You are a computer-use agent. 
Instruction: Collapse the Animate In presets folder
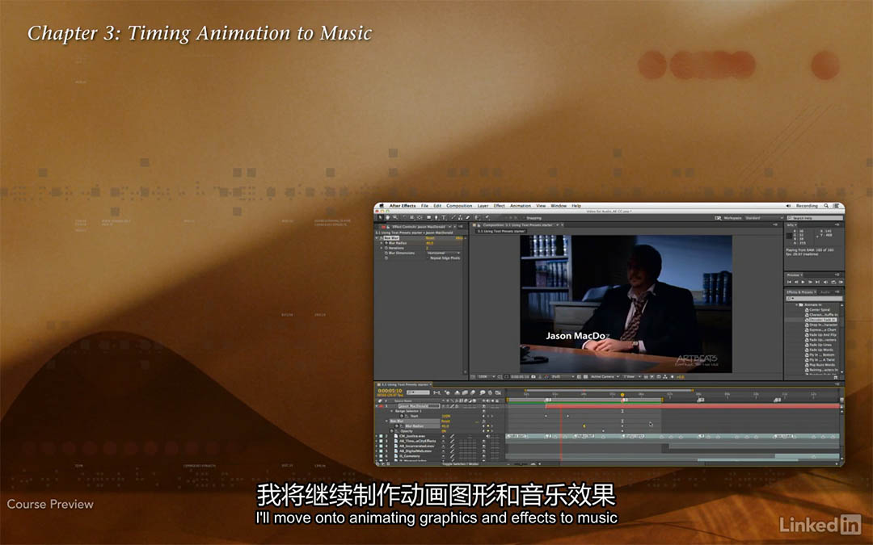797,304
